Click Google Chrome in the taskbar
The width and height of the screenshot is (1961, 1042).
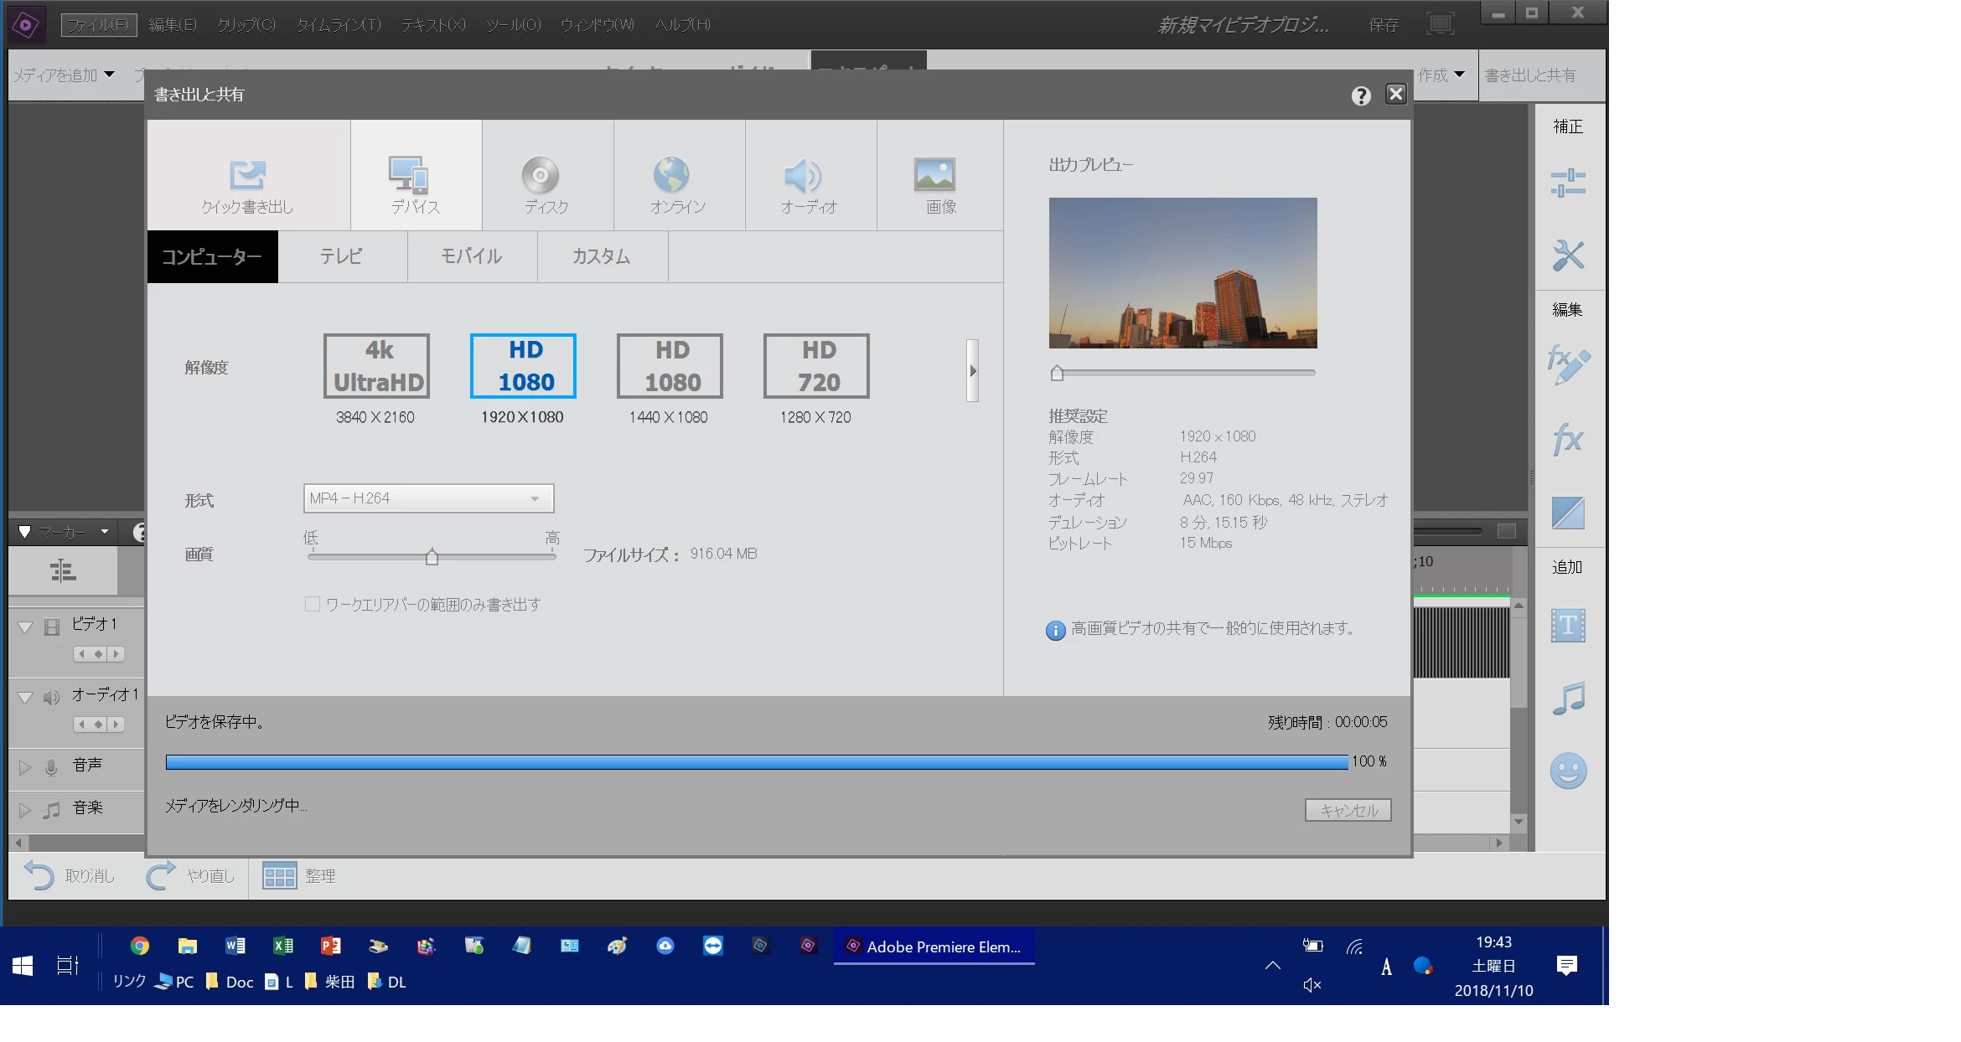140,946
